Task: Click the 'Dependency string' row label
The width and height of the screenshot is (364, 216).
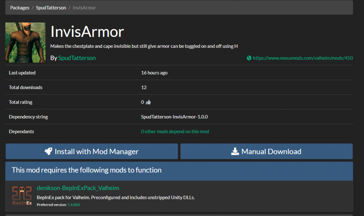Action: click(x=28, y=117)
